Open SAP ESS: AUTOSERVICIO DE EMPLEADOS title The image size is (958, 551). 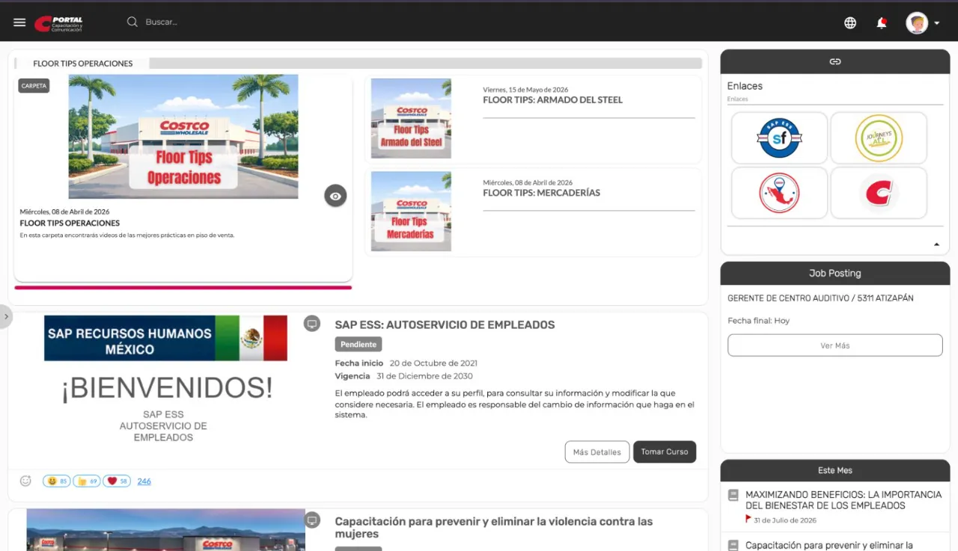tap(445, 325)
